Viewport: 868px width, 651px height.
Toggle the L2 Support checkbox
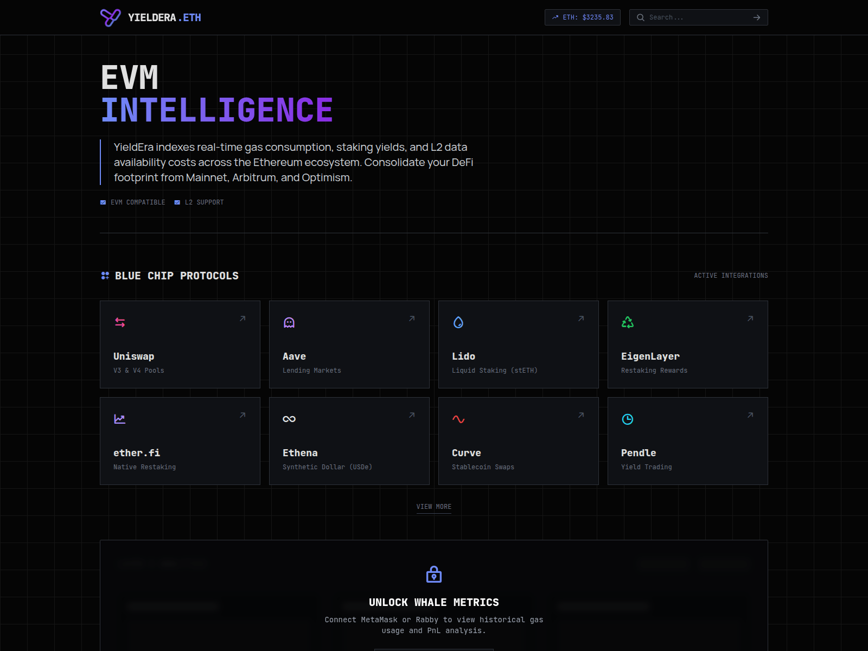[177, 202]
